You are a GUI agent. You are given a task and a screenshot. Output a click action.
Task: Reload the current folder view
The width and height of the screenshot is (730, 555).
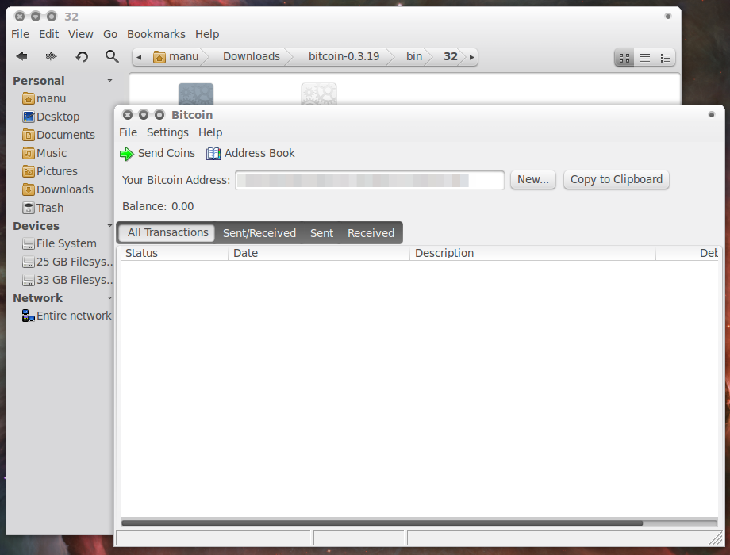pyautogui.click(x=82, y=57)
